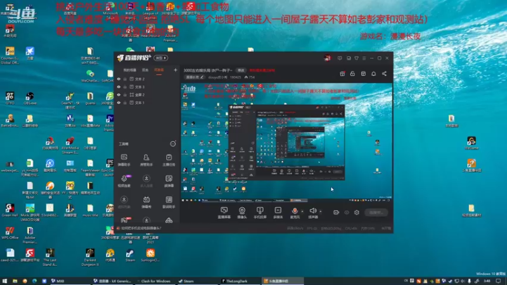Click the gift box icon with red dot
507x285 pixels.
pos(342,73)
